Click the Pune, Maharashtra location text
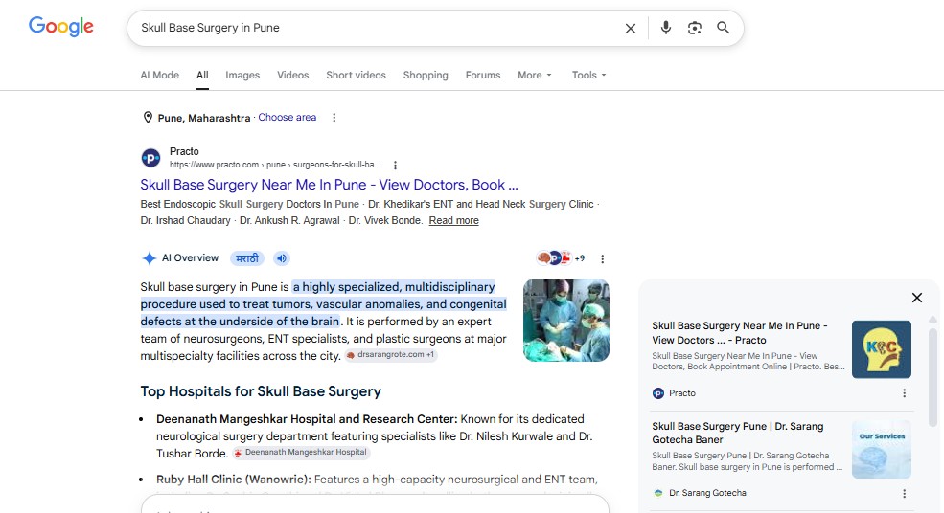 (203, 118)
